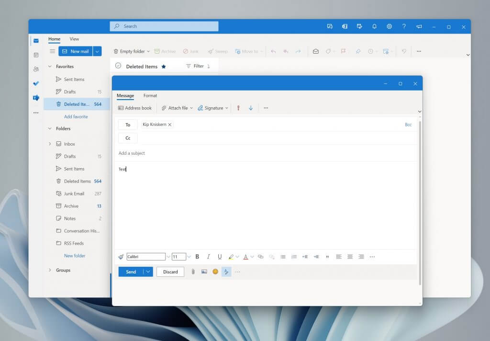Viewport: 490px width, 341px height.
Task: Select all messages circle checkbox
Action: 118,66
